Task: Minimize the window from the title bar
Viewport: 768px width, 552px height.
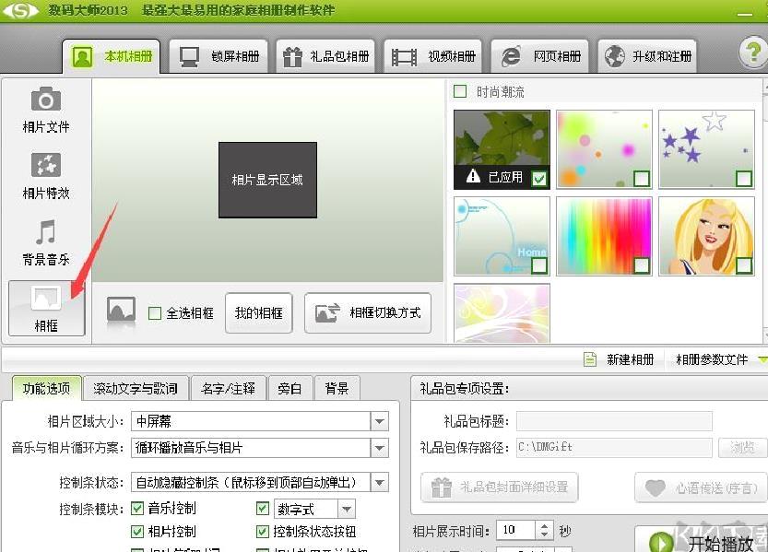Action: 745,14
